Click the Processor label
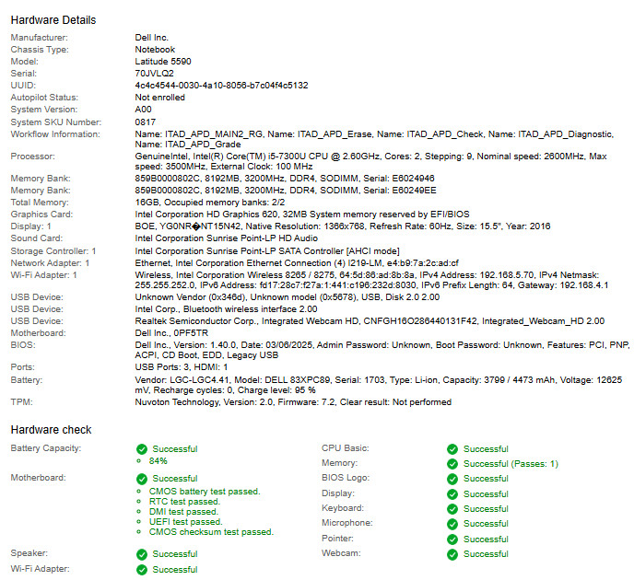This screenshot has width=634, height=580. coord(33,157)
